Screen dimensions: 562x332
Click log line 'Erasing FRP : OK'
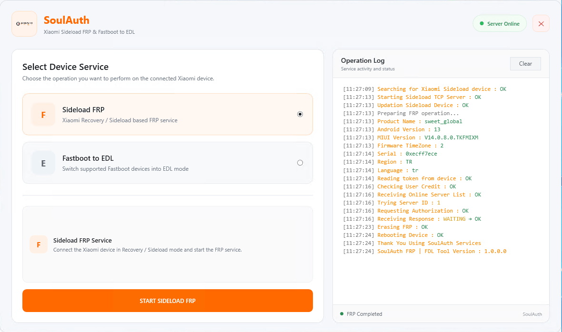click(385, 227)
